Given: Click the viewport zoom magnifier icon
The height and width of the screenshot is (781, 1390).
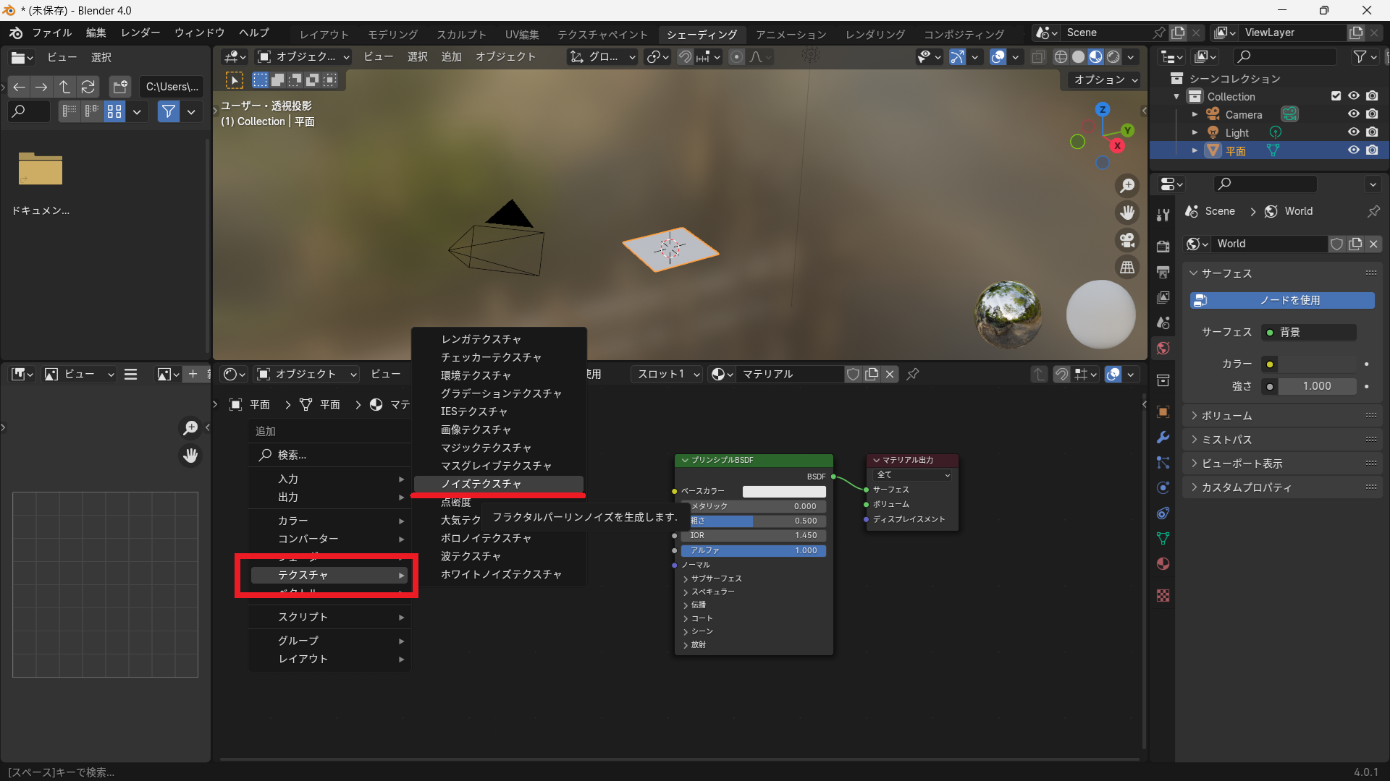Looking at the screenshot, I should tap(1127, 186).
